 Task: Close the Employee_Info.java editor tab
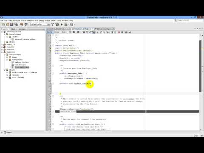(x=93, y=29)
